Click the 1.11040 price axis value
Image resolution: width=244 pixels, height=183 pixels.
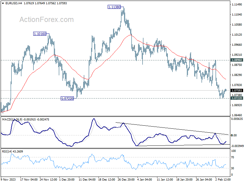237,14
